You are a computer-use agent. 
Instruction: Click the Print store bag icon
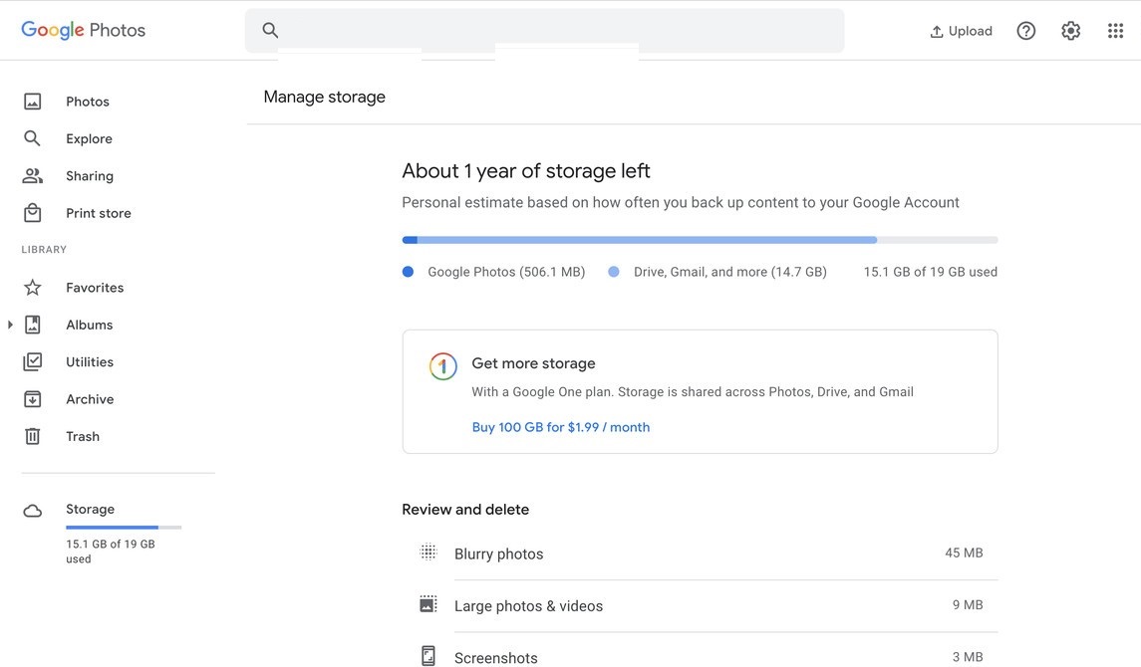[33, 213]
